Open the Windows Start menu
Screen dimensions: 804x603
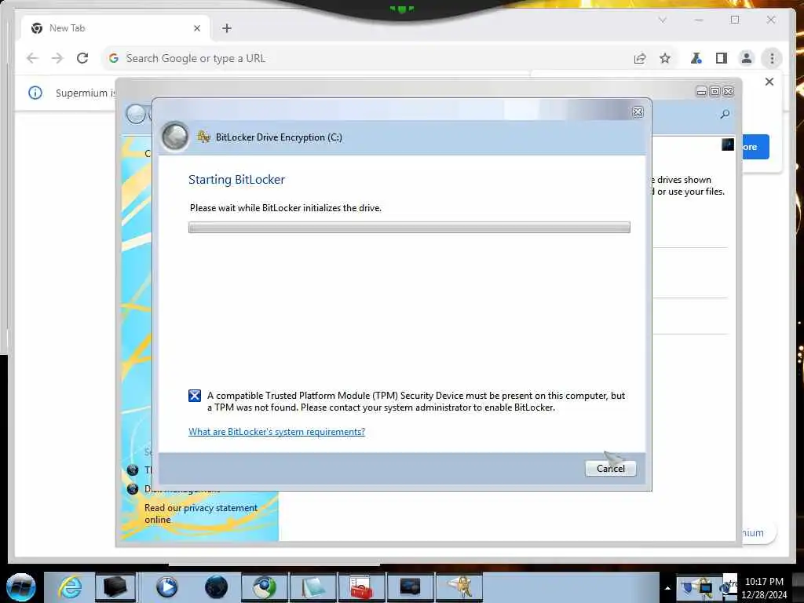20,587
